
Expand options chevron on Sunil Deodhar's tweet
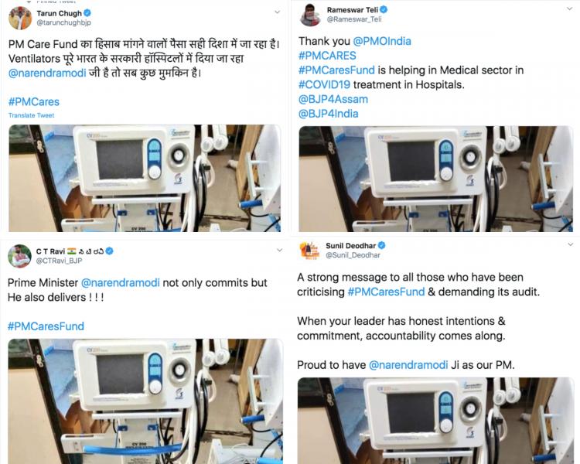tap(571, 244)
